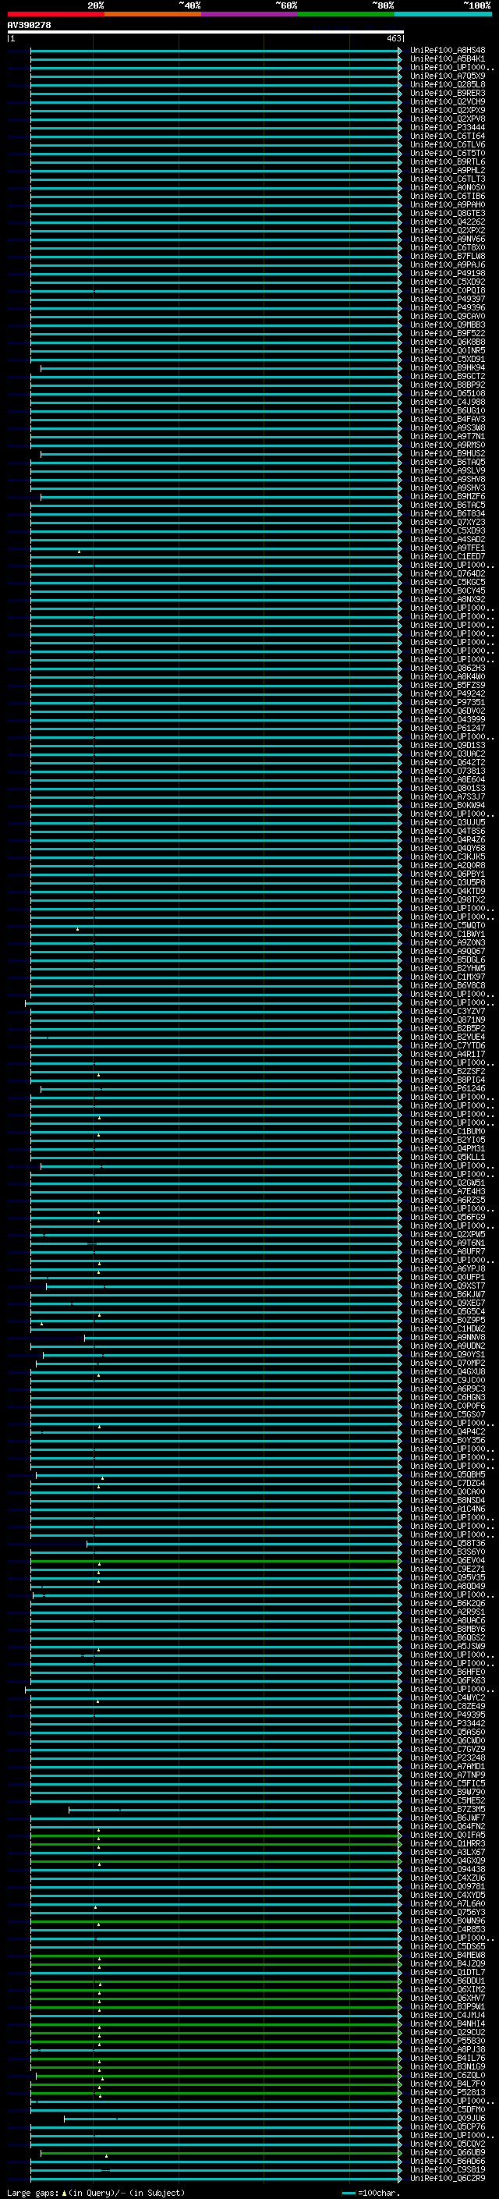Open hit UniRef100_P33444

pyautogui.click(x=448, y=127)
